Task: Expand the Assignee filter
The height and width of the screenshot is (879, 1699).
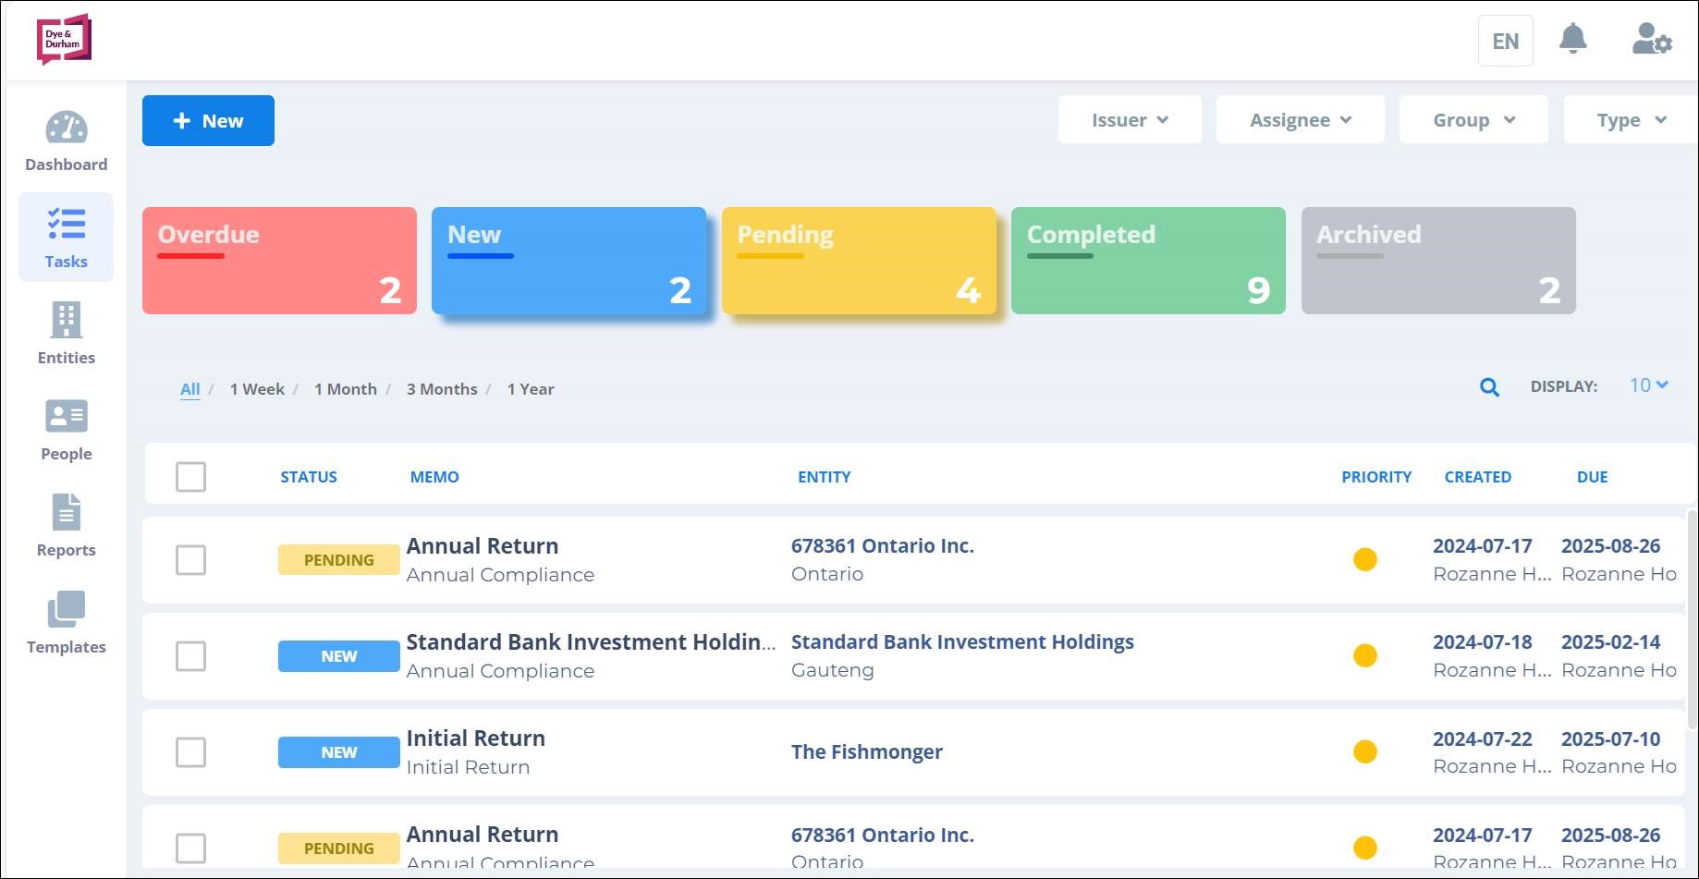Action: (1300, 119)
